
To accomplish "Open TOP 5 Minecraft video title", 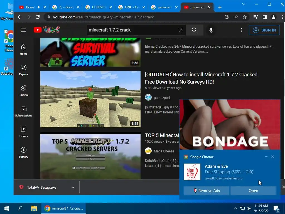I will click(x=162, y=135).
